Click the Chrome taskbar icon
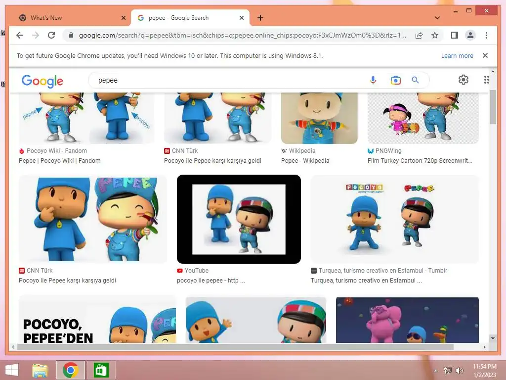 pos(71,370)
